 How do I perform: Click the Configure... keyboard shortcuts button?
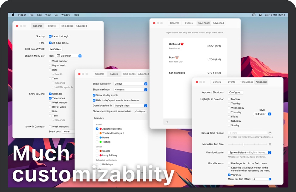236,92
